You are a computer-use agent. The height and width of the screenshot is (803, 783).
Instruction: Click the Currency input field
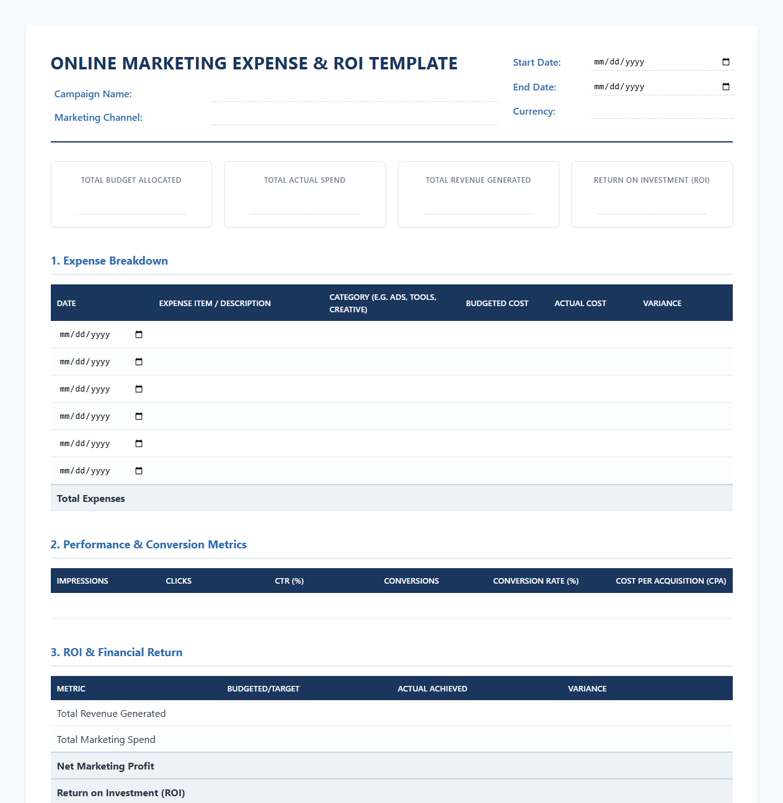663,111
